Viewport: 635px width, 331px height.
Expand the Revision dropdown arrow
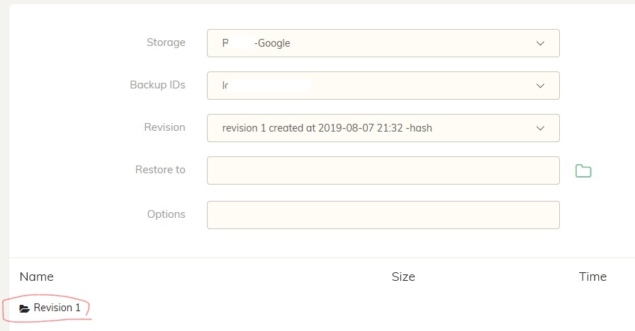click(x=540, y=128)
